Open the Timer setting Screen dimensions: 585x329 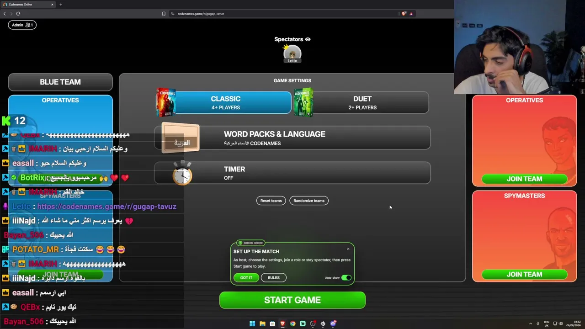pos(292,173)
